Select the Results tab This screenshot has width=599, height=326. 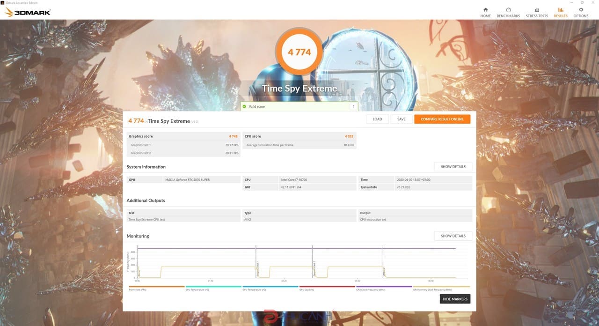tap(561, 12)
